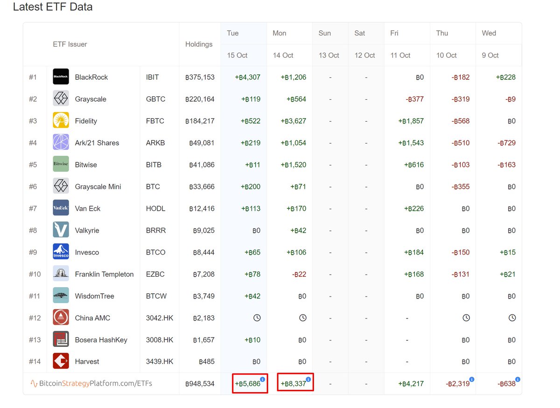Click info icon beside +₿5,686 total
Viewport: 560px width, 408px height.
[x=263, y=380]
